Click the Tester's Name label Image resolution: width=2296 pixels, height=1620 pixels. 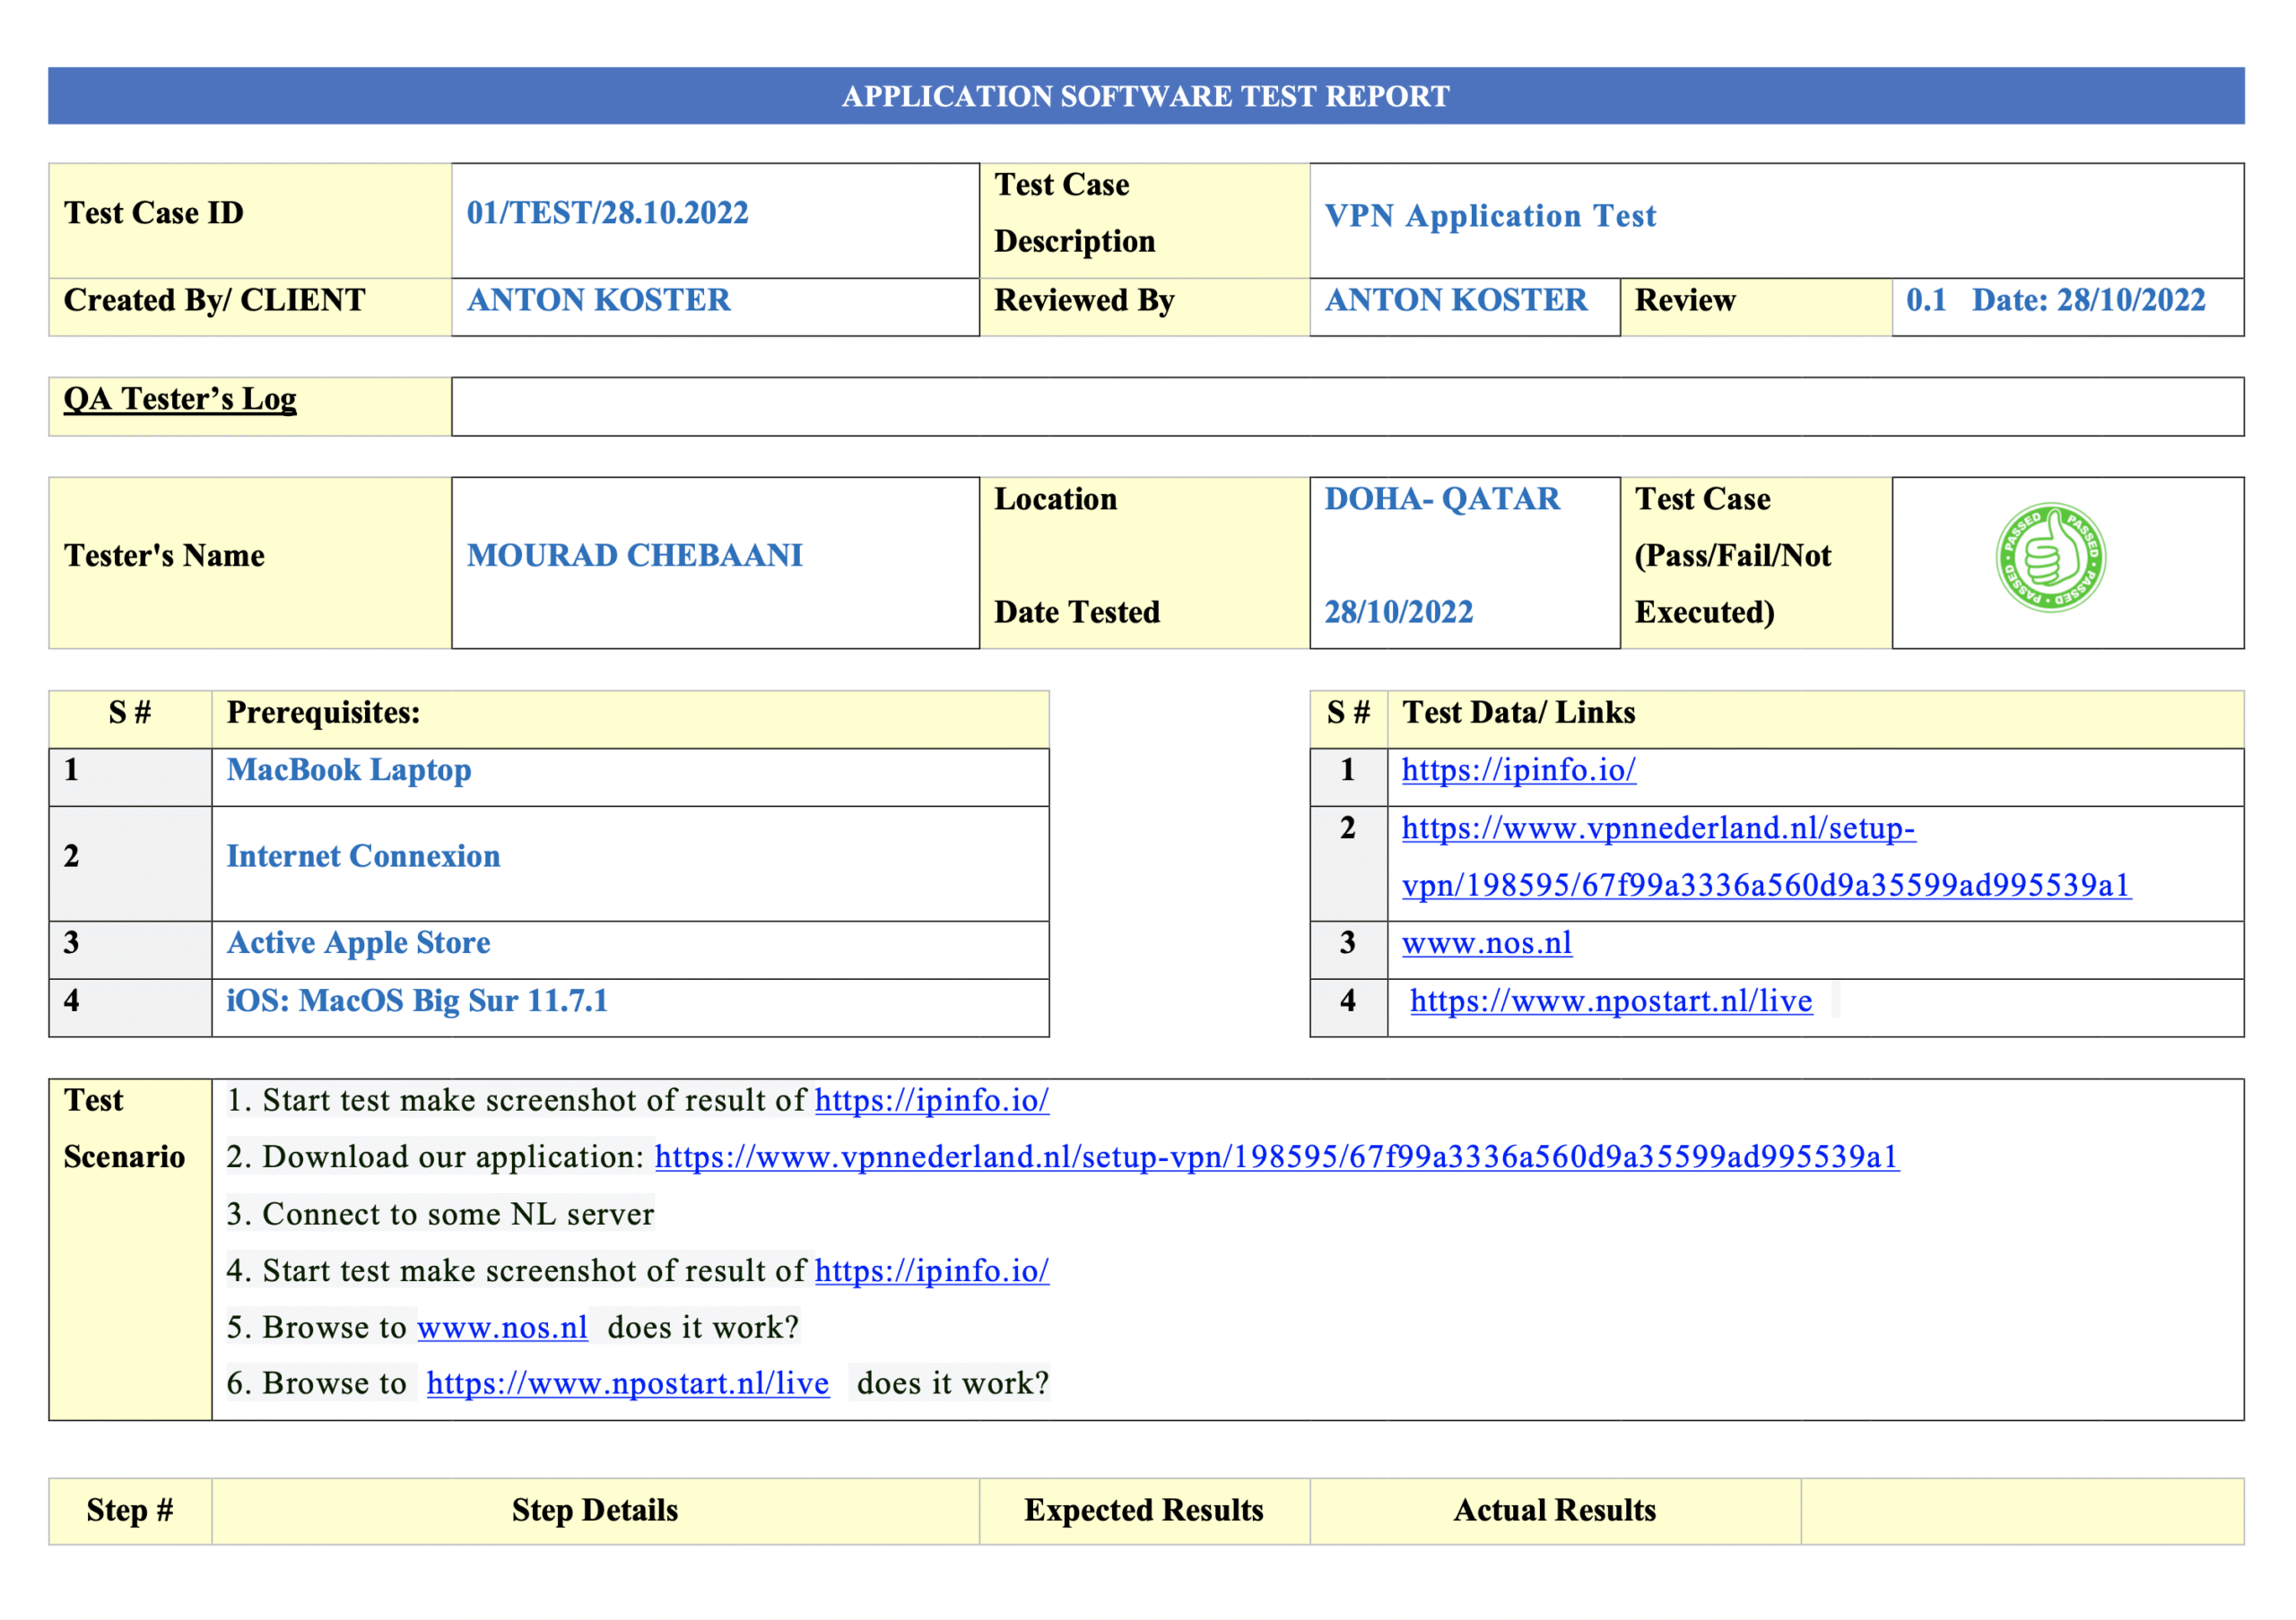(164, 556)
